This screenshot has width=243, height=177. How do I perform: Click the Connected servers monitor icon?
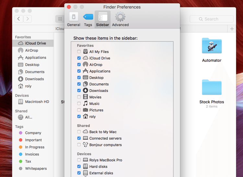pos(86,138)
